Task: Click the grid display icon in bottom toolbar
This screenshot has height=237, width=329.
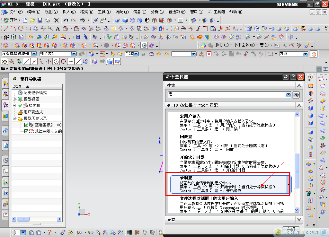Action: pyautogui.click(x=130, y=233)
